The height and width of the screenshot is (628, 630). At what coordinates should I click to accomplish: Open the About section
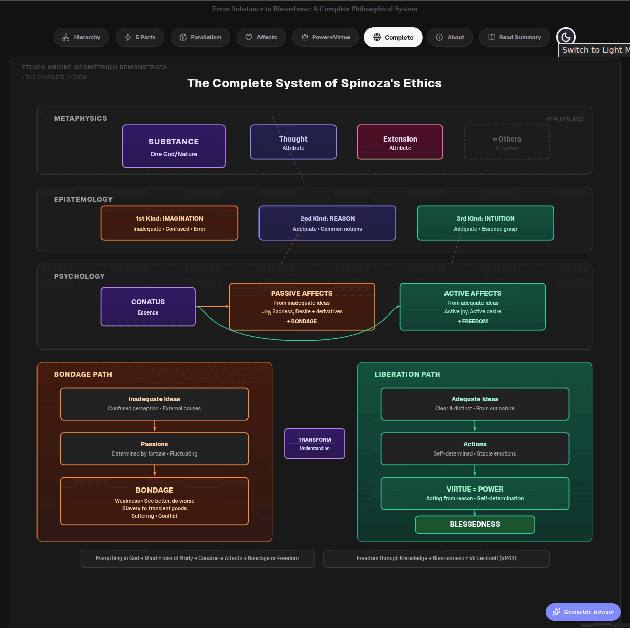click(450, 37)
